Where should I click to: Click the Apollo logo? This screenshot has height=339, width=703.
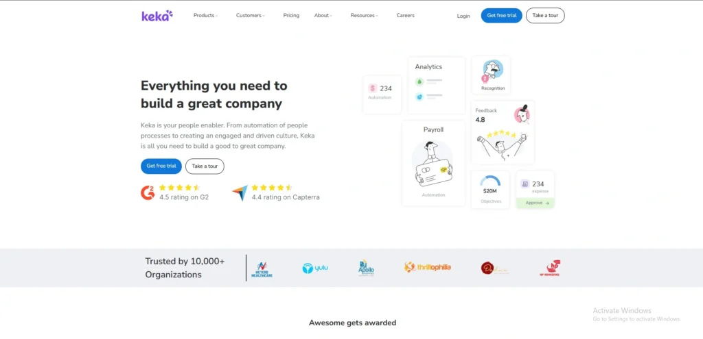point(366,268)
